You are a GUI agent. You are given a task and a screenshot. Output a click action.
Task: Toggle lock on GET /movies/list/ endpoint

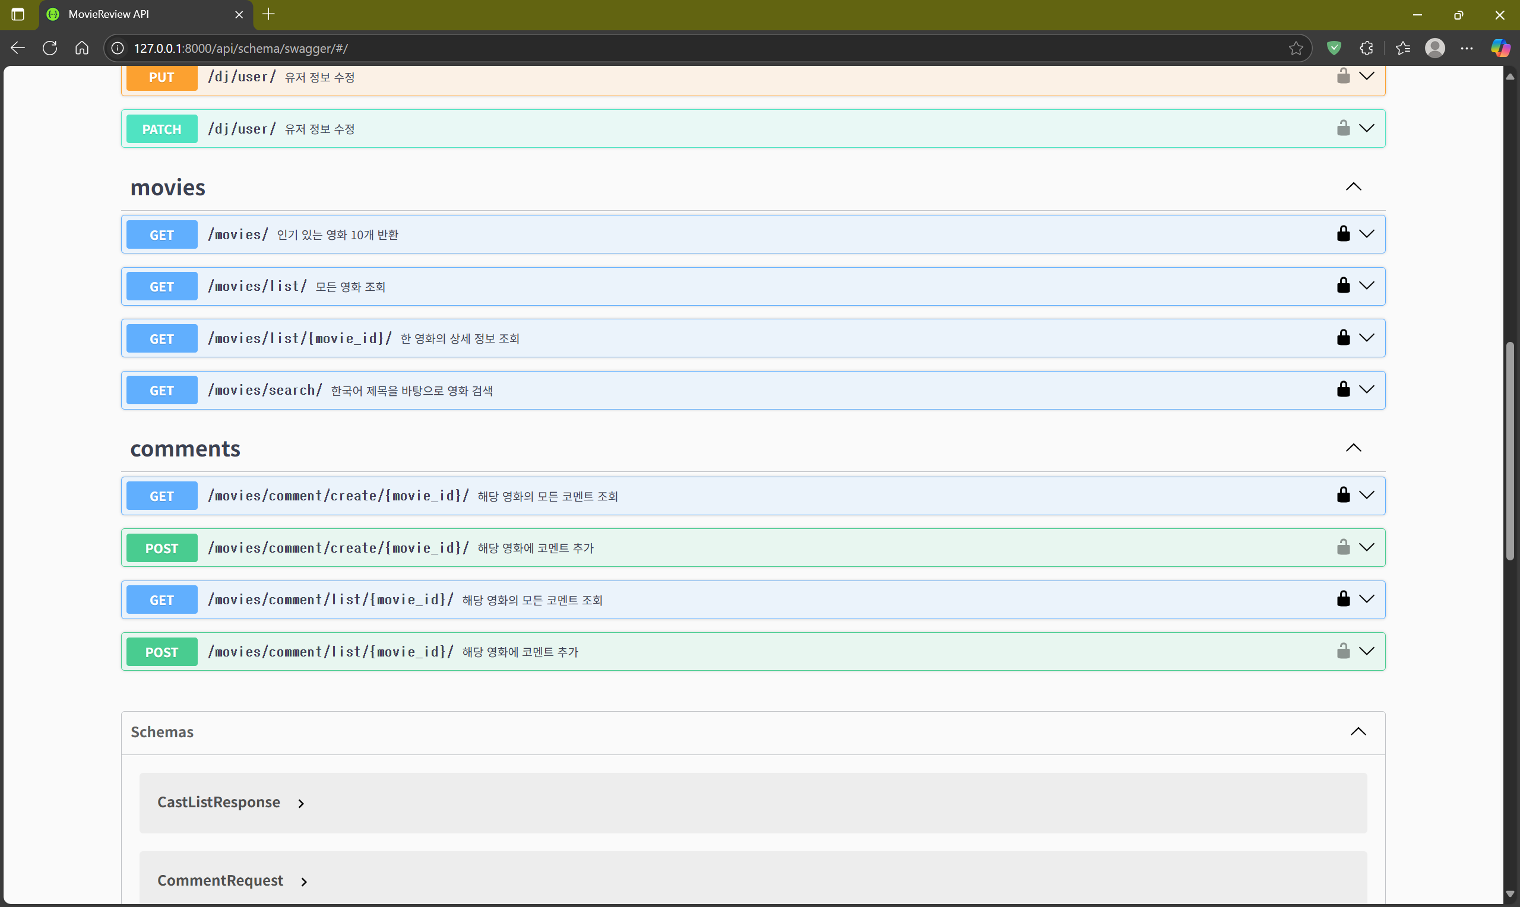(1342, 286)
